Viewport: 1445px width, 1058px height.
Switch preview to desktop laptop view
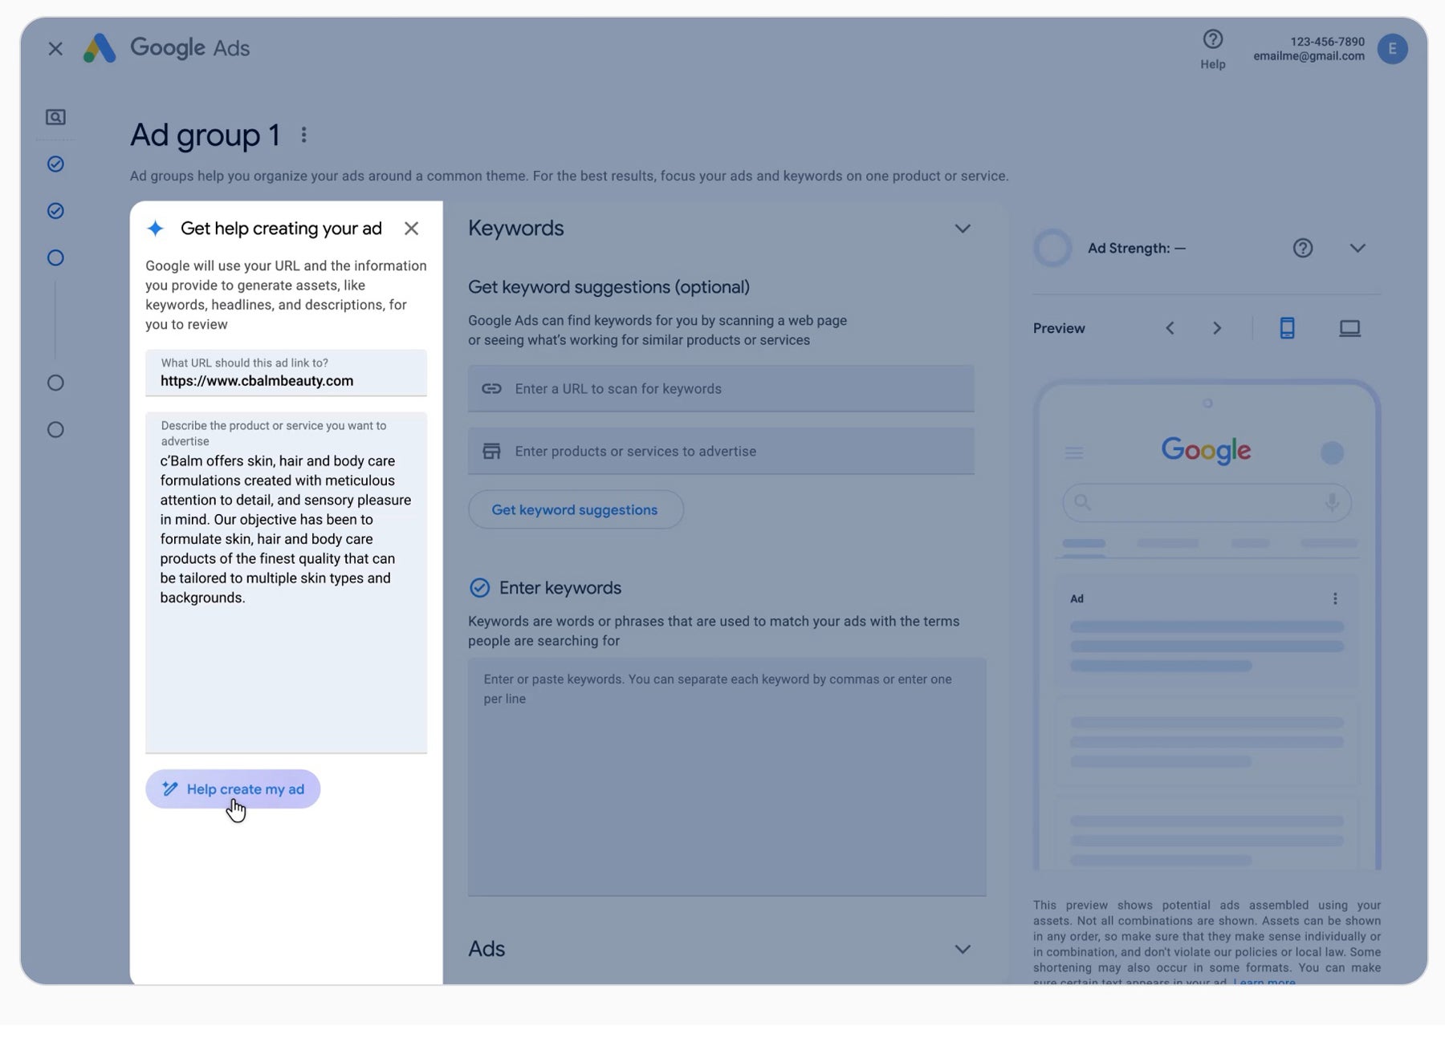[1349, 328]
